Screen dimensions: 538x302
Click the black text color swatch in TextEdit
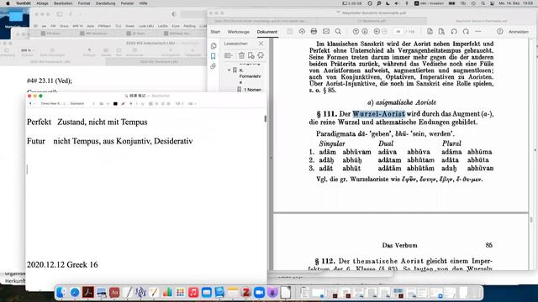(x=115, y=104)
